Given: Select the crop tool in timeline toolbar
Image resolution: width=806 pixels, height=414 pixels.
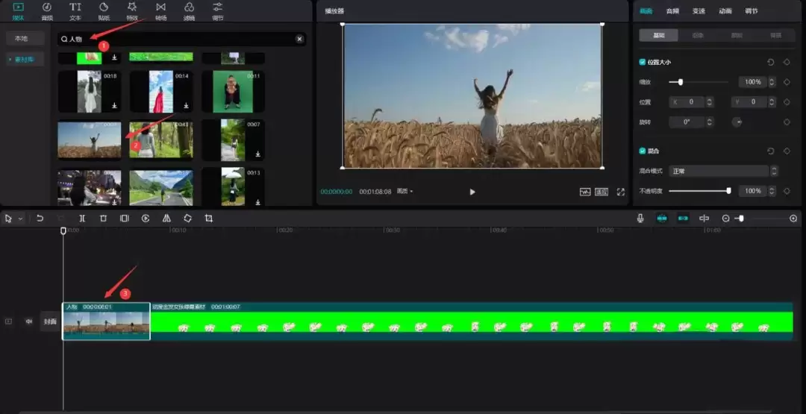Looking at the screenshot, I should [x=209, y=219].
